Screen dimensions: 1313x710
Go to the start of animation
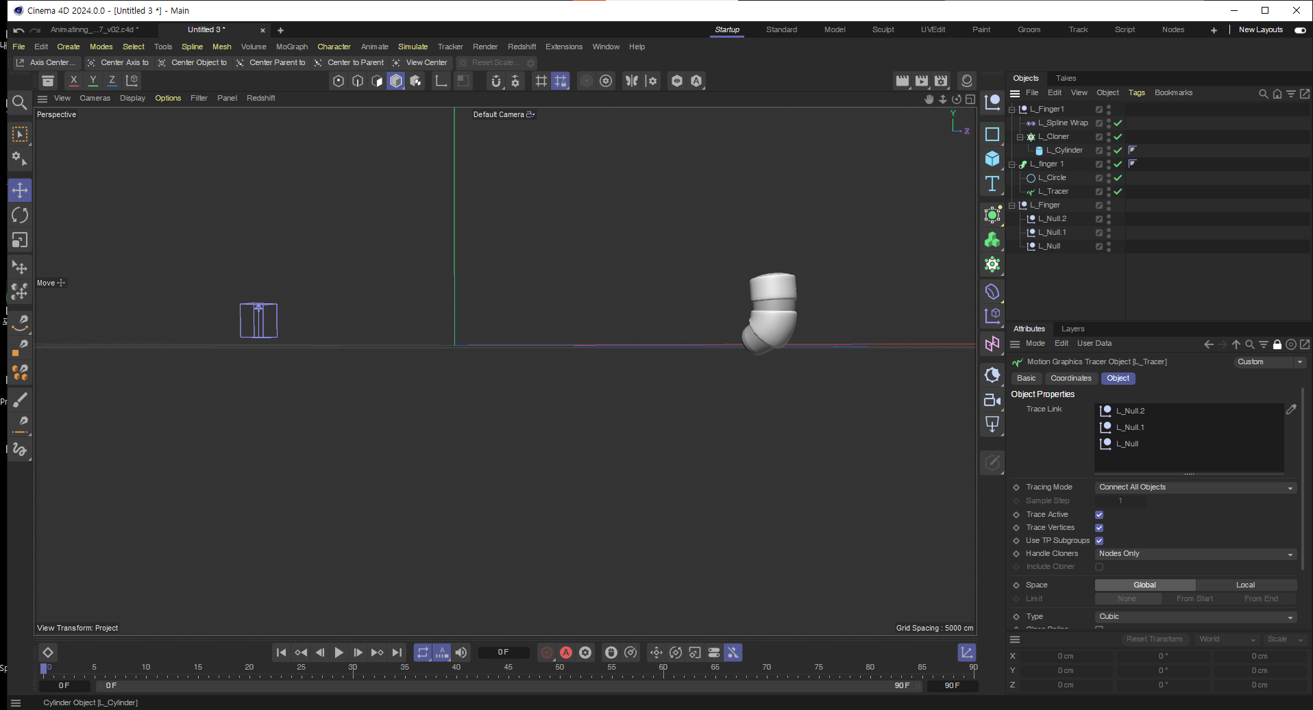[281, 652]
